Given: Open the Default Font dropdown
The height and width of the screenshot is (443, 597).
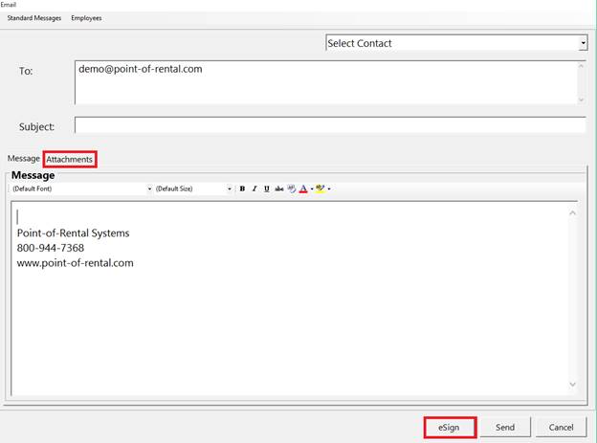Looking at the screenshot, I should 149,189.
